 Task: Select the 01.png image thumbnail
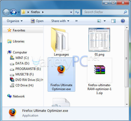pos(99,40)
